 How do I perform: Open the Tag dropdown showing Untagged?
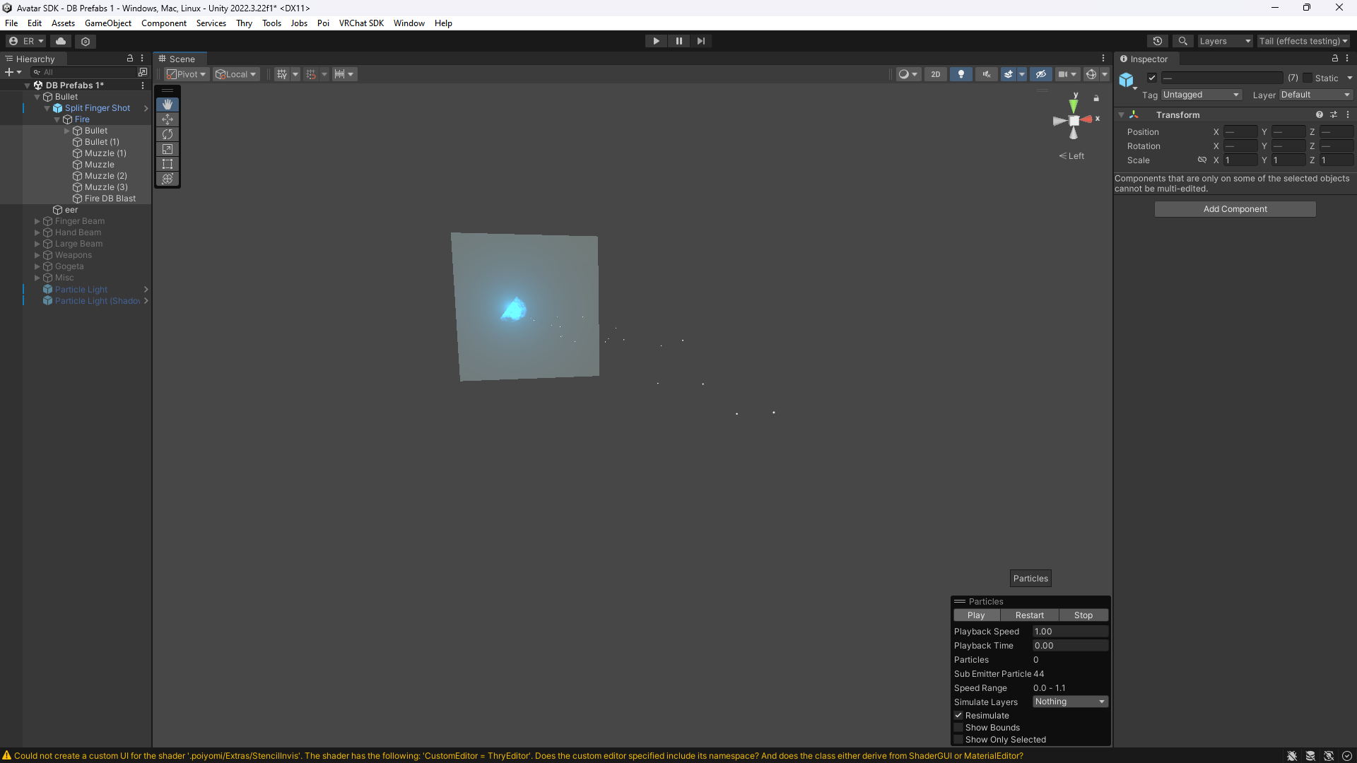pos(1201,95)
